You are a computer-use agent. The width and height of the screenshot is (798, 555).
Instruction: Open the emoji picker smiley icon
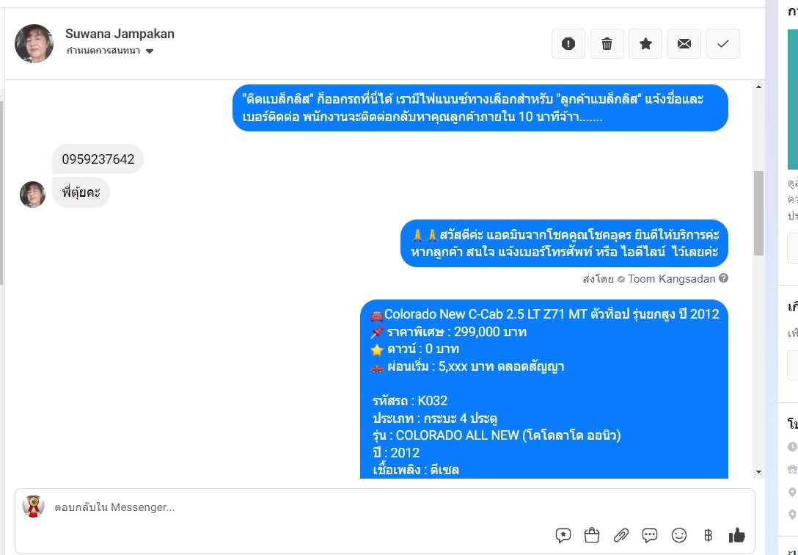point(679,535)
